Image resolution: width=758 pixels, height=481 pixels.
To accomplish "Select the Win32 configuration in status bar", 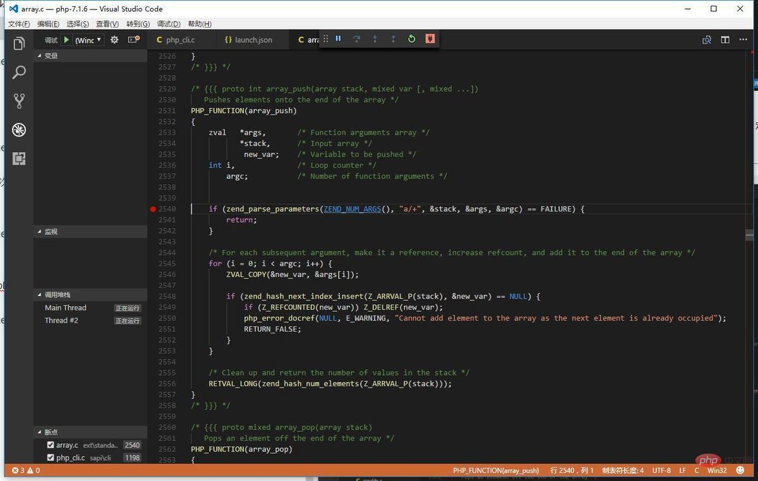I will tap(717, 470).
